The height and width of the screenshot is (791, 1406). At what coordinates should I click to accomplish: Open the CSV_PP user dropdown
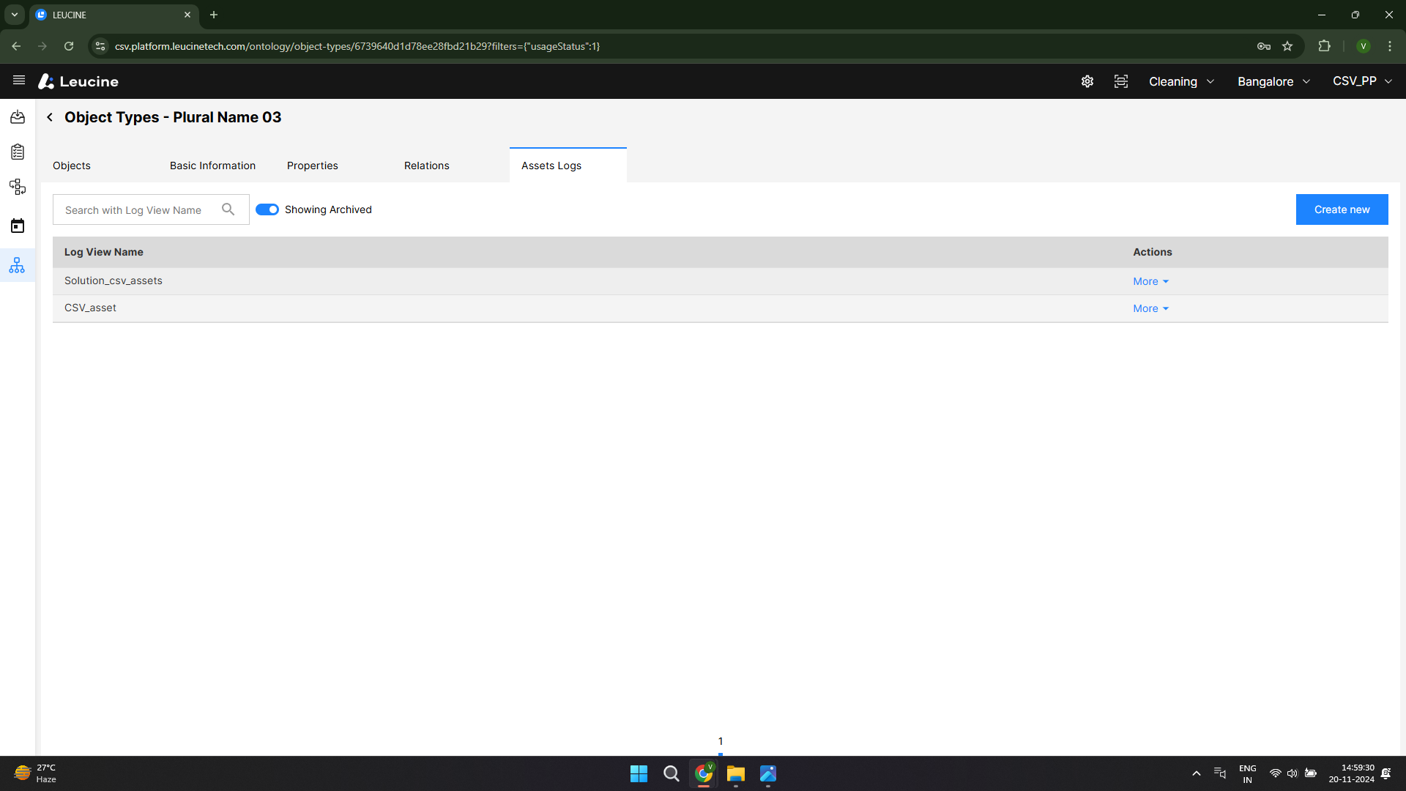pyautogui.click(x=1362, y=81)
